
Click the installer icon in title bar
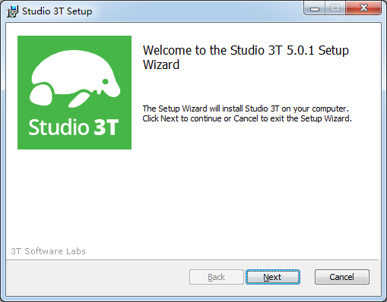point(12,11)
